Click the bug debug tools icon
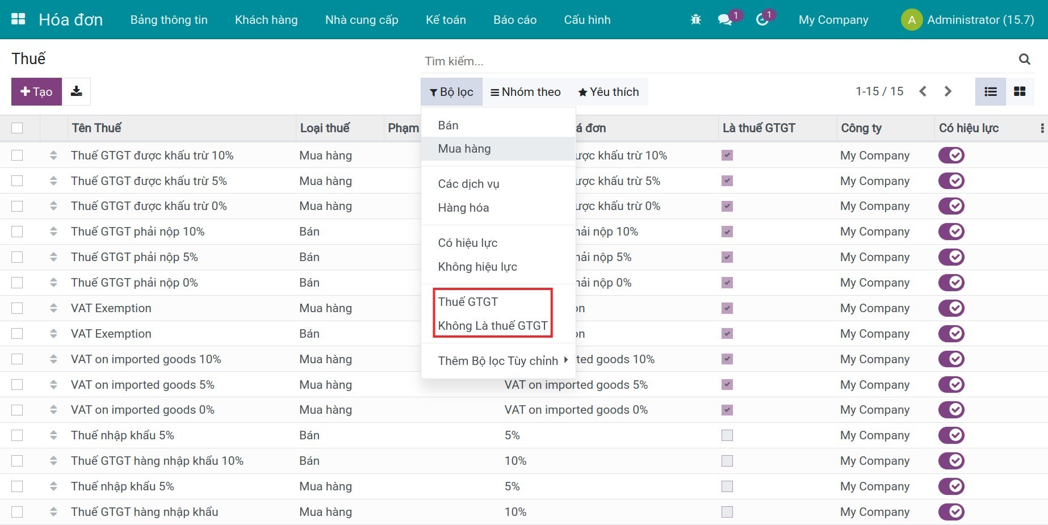The height and width of the screenshot is (525, 1048). coord(695,20)
